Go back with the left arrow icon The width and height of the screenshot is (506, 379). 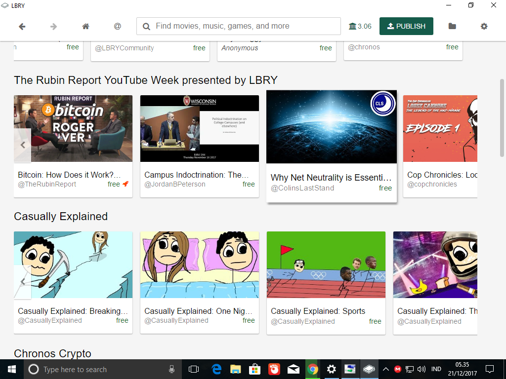click(22, 27)
